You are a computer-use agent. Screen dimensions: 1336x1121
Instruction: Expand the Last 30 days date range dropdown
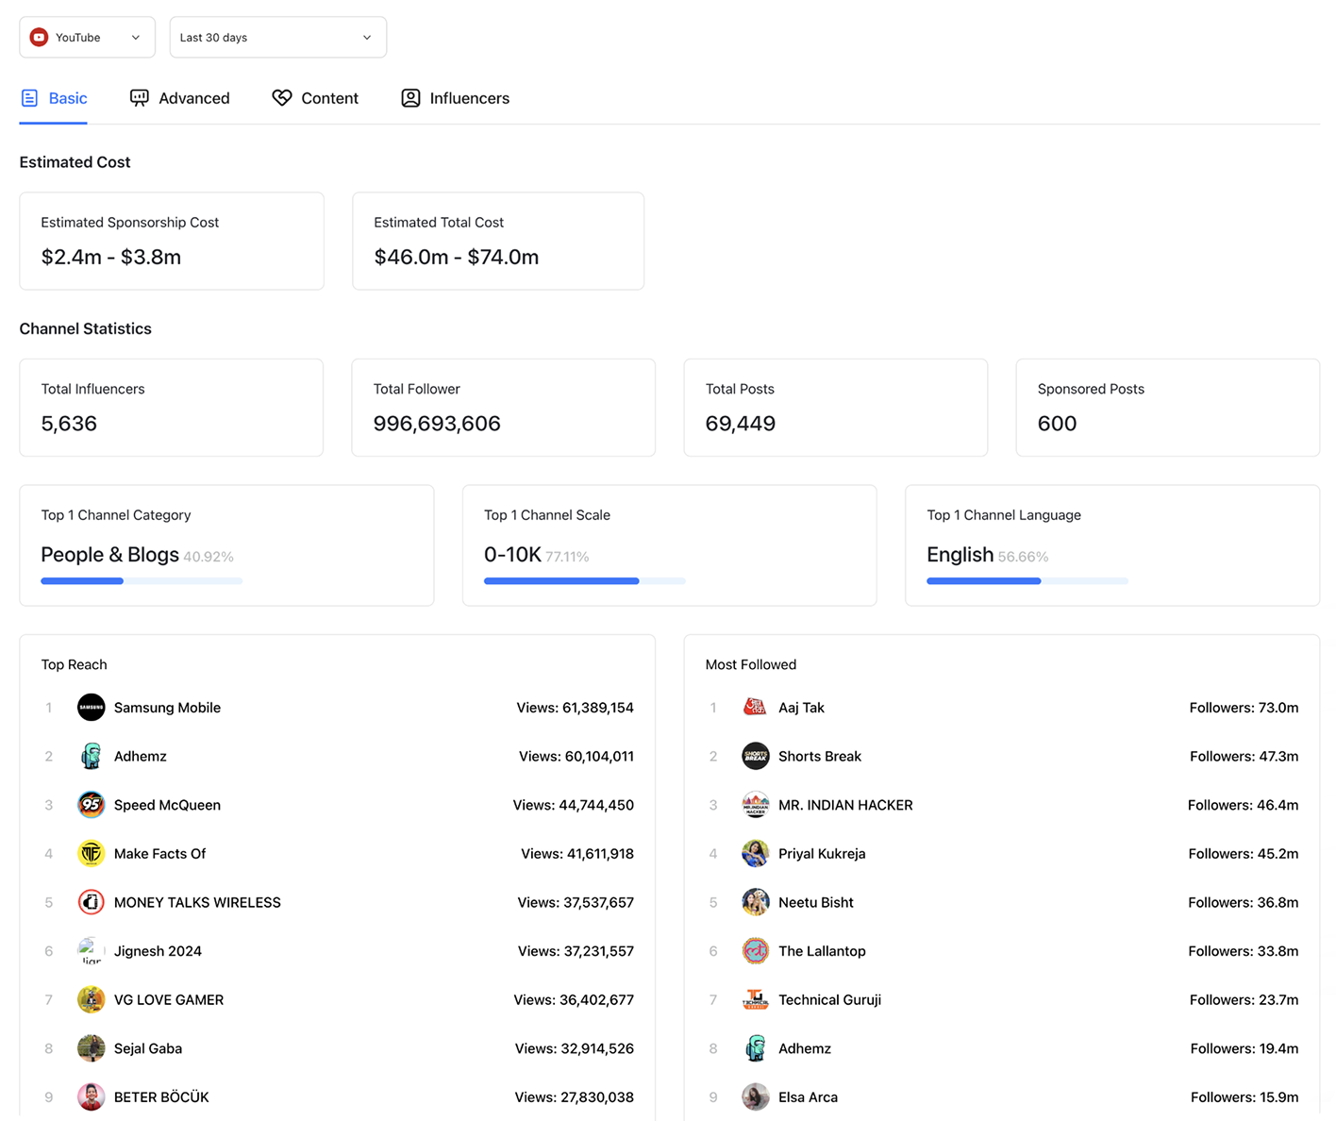[277, 38]
